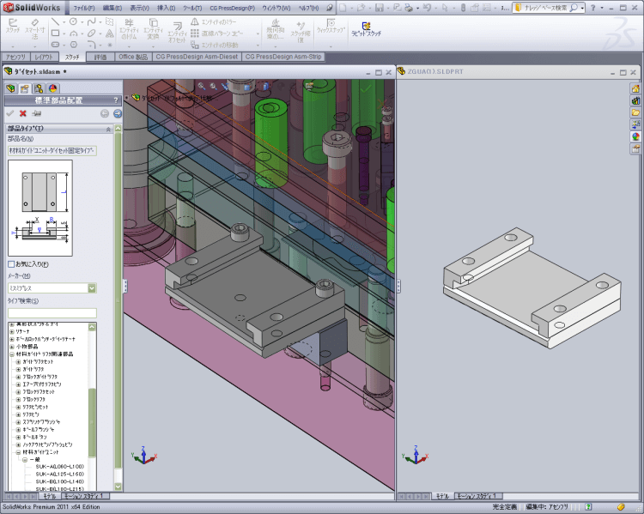Open the FeatureManager design tree panel icon
The width and height of the screenshot is (644, 514).
(x=11, y=88)
